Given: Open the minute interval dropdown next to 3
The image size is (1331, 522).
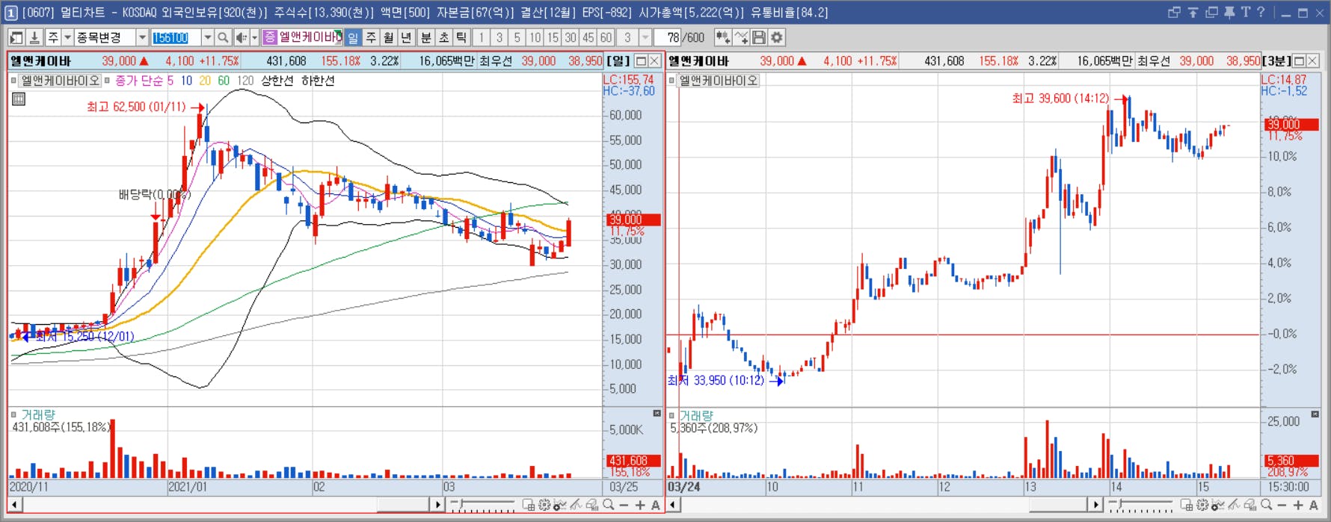Looking at the screenshot, I should tap(645, 37).
